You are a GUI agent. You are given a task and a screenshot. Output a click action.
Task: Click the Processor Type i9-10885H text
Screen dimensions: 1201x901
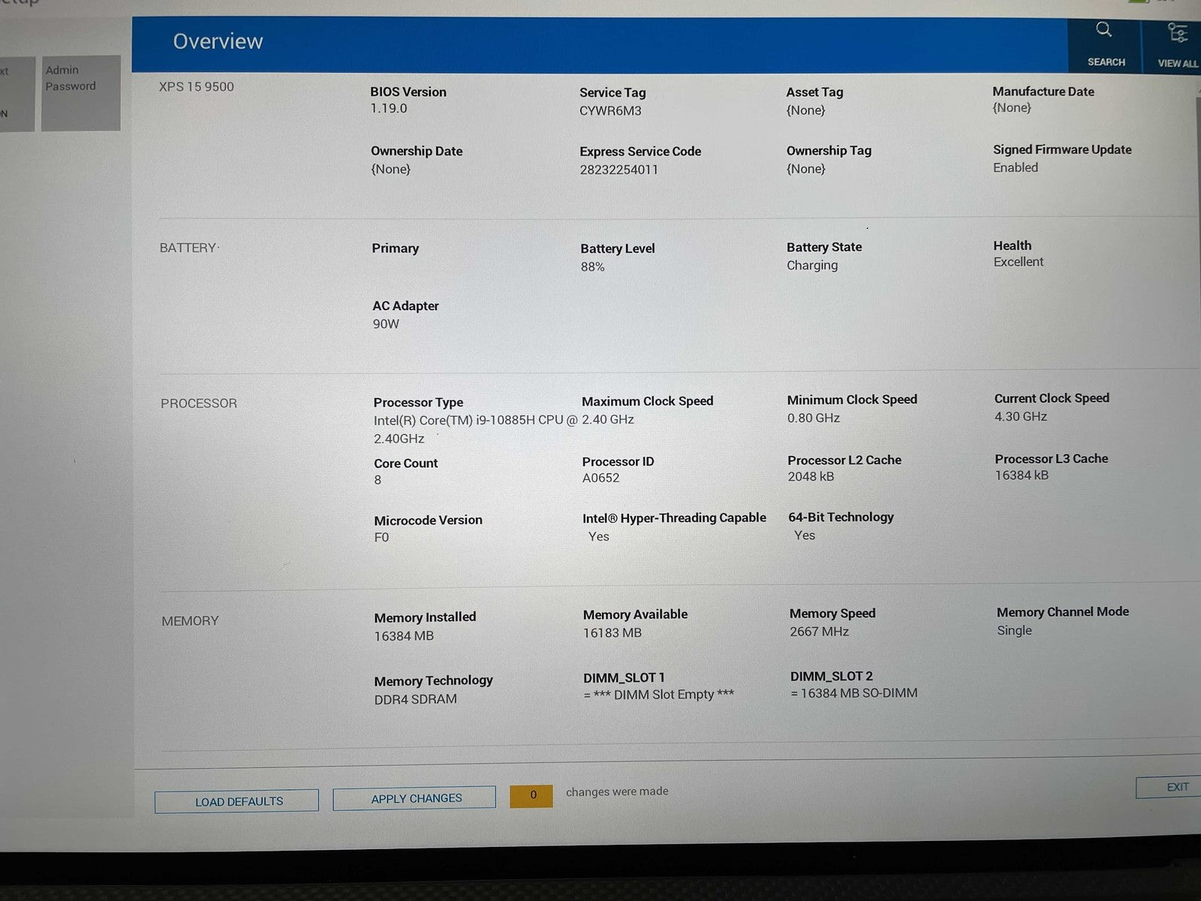pyautogui.click(x=475, y=429)
